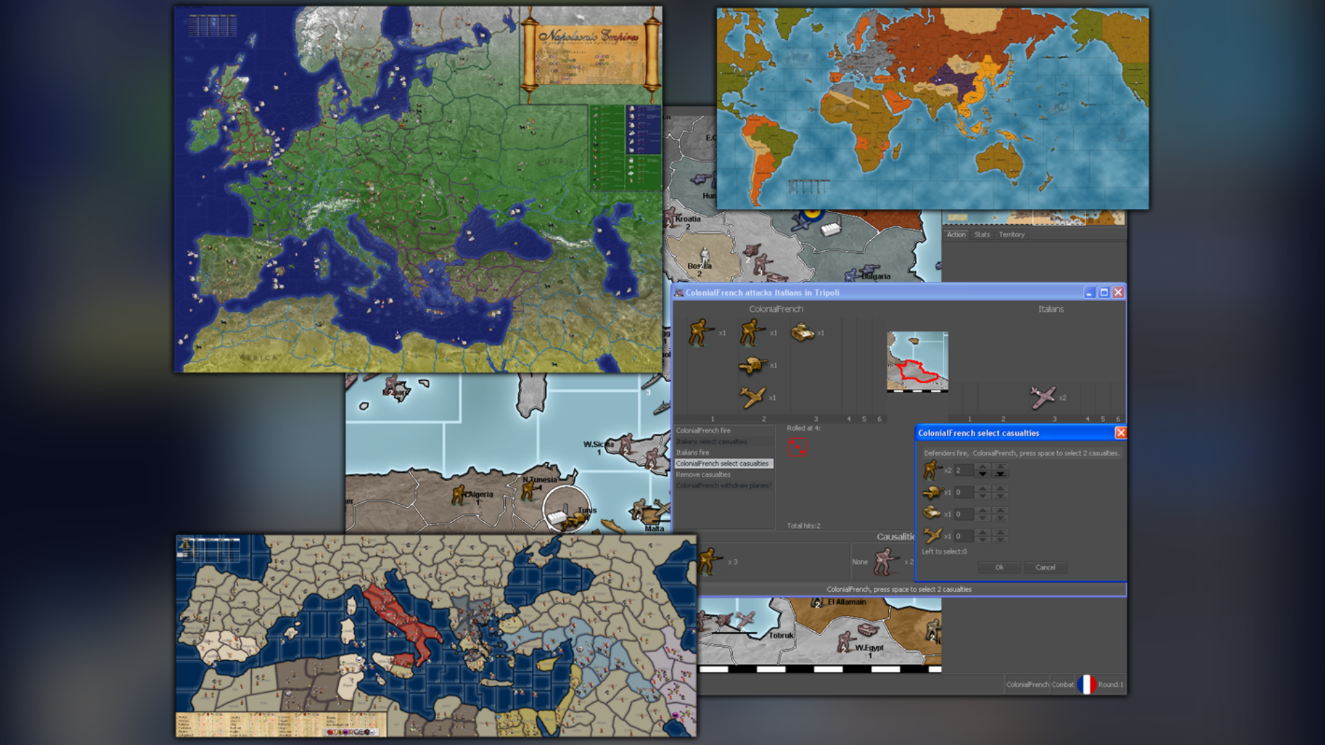The image size is (1325, 745).
Task: Confirm casualties with the Ok button
Action: (999, 567)
